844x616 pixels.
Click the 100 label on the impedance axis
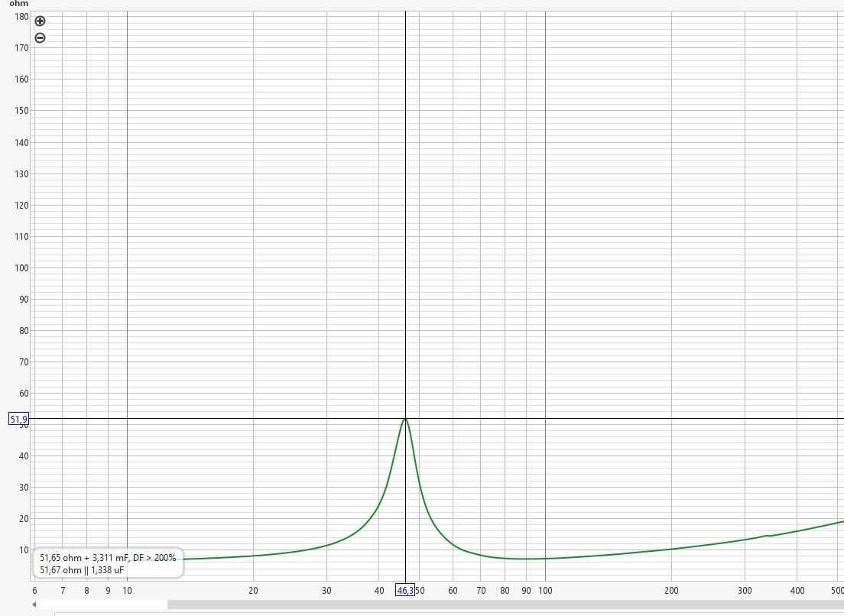(21, 268)
